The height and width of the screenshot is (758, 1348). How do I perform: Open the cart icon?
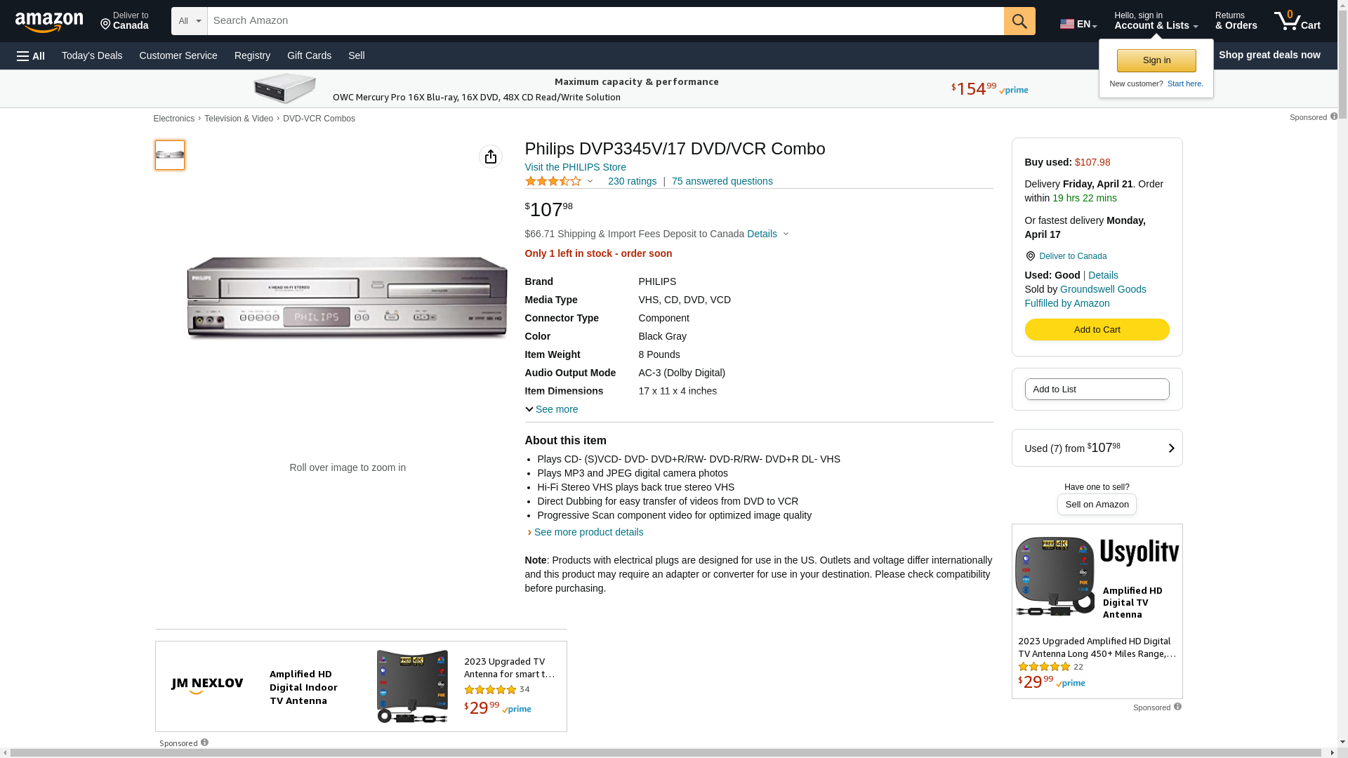point(1297,21)
